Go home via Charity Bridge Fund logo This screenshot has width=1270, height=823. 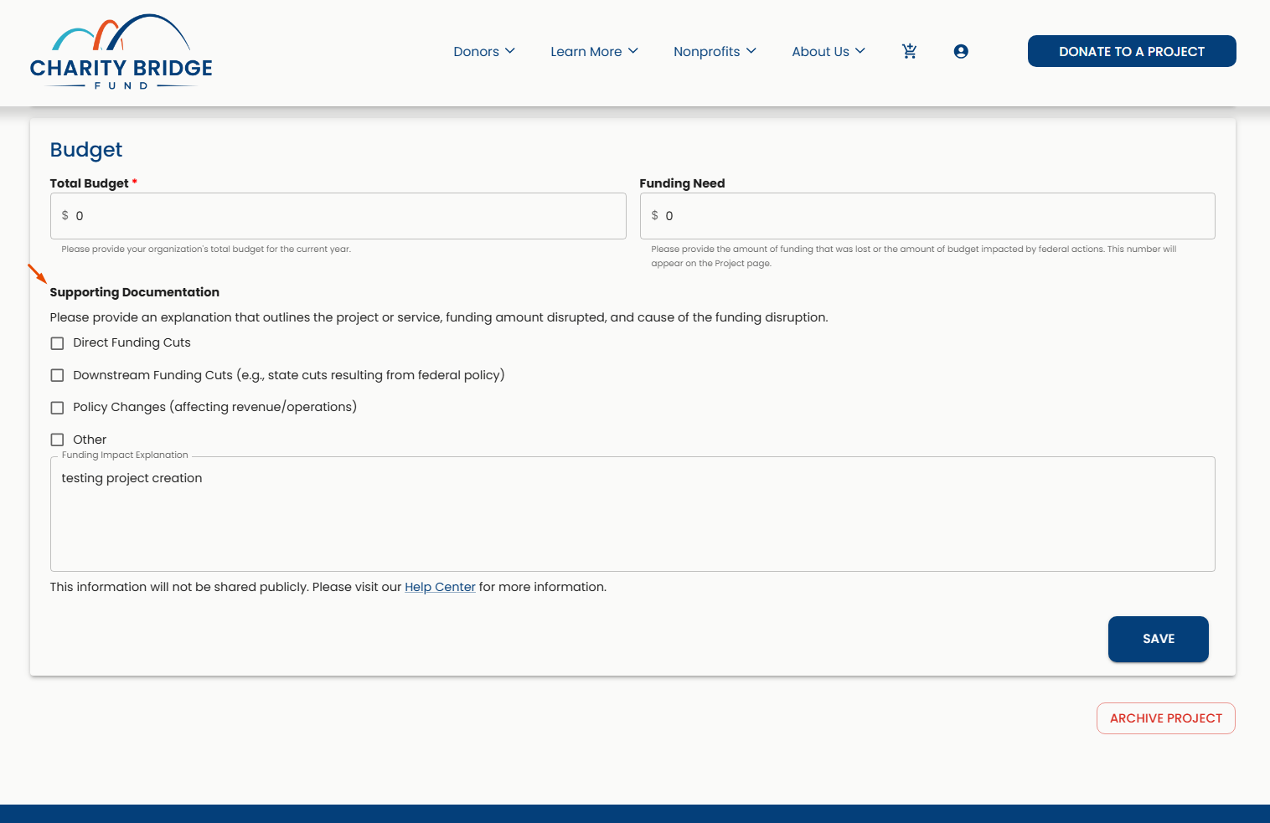tap(121, 52)
